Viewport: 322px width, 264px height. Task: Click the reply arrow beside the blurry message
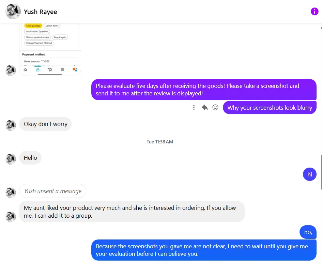pyautogui.click(x=204, y=107)
